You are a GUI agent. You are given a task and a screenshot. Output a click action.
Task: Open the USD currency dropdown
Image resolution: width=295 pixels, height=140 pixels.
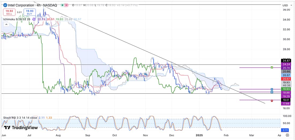(x=286, y=5)
